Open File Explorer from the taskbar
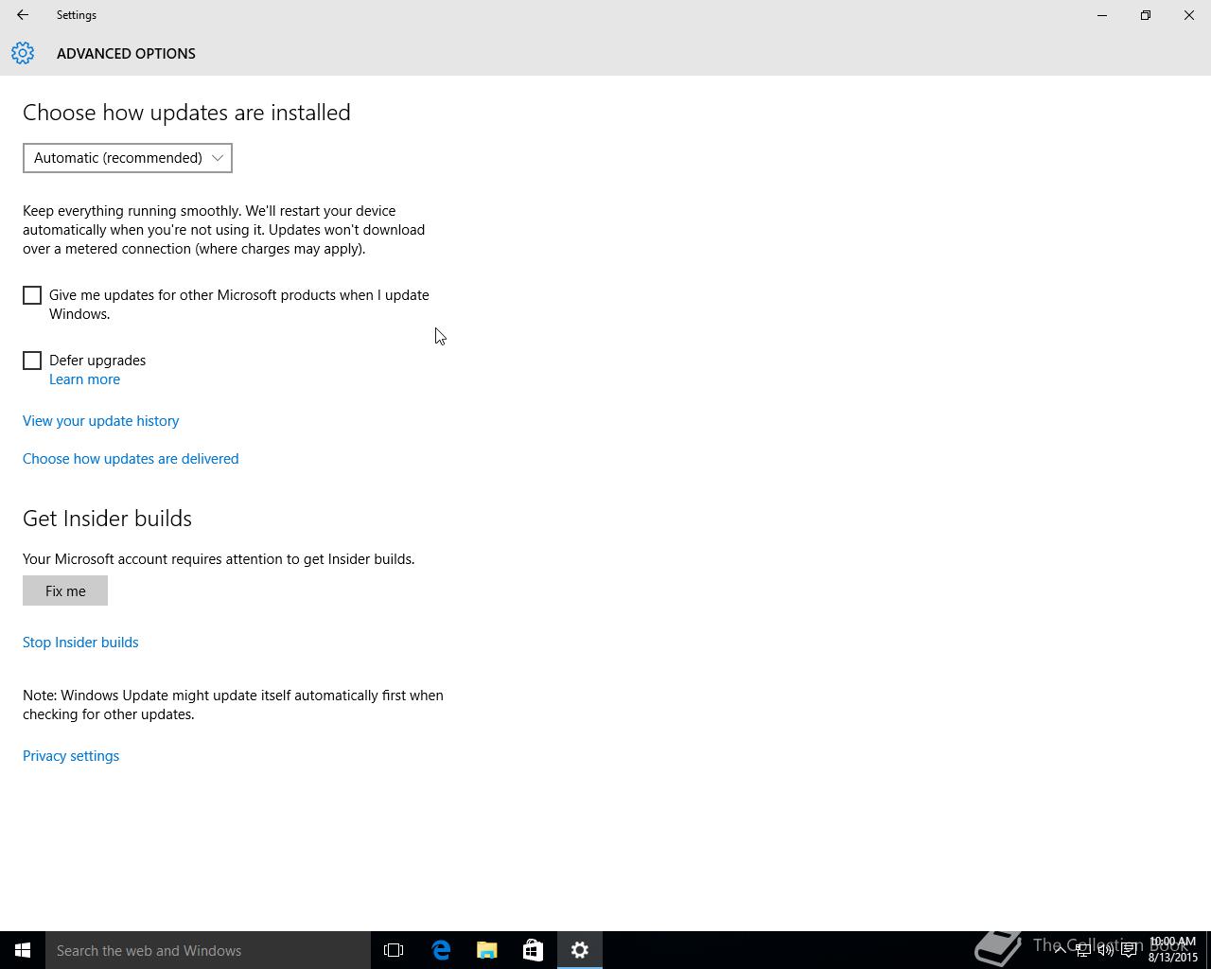The image size is (1211, 969). (x=487, y=950)
